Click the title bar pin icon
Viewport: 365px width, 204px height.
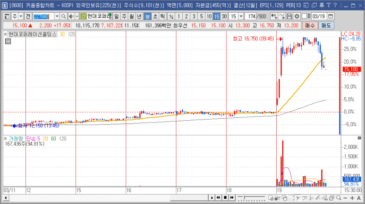322,5
